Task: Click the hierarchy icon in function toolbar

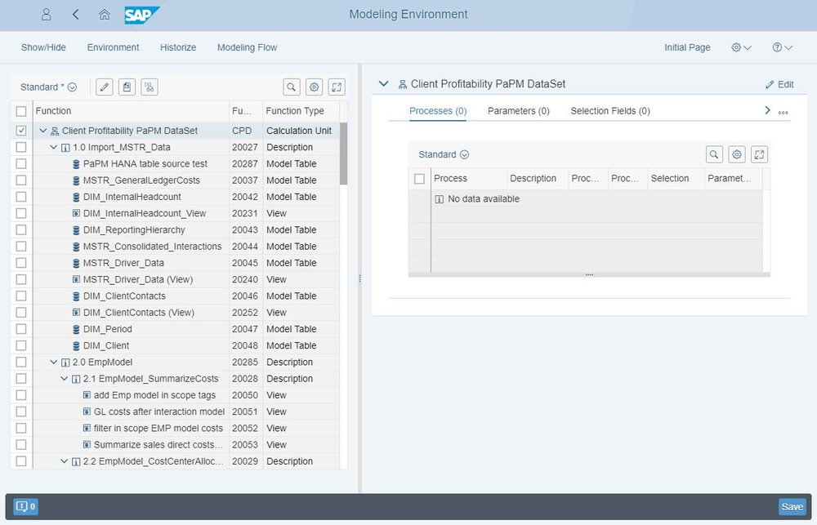Action: (x=149, y=87)
